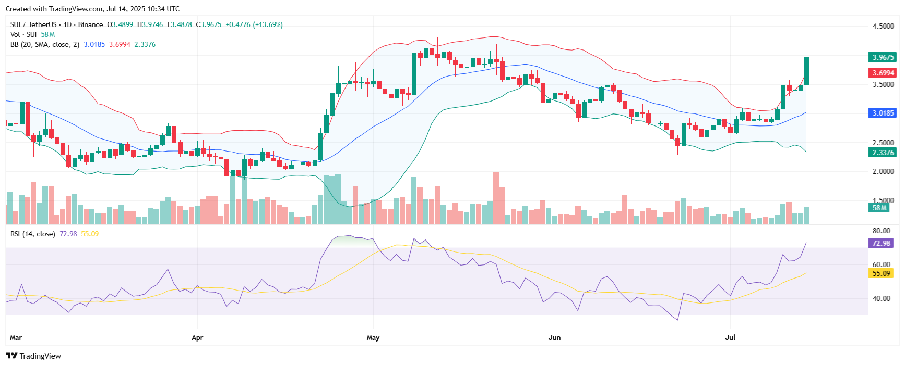This screenshot has width=905, height=366.
Task: Click yellow 55.09 value in RSI legend
Action: tap(90, 234)
